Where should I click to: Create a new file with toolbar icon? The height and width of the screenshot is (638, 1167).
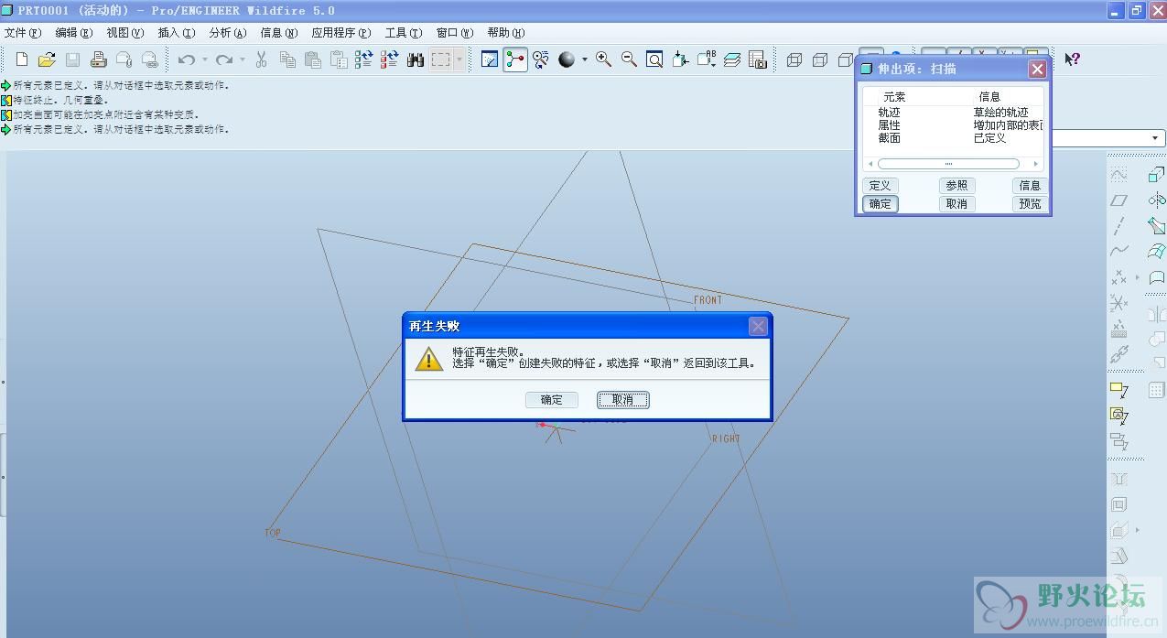[x=22, y=59]
